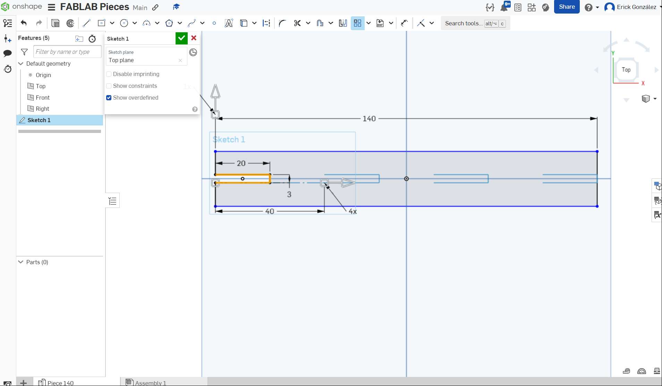Click the Redo arrow

pos(39,23)
